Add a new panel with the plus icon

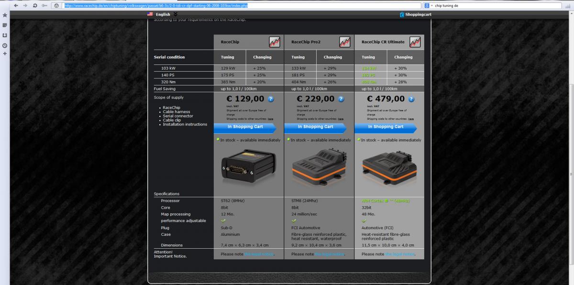5,53
